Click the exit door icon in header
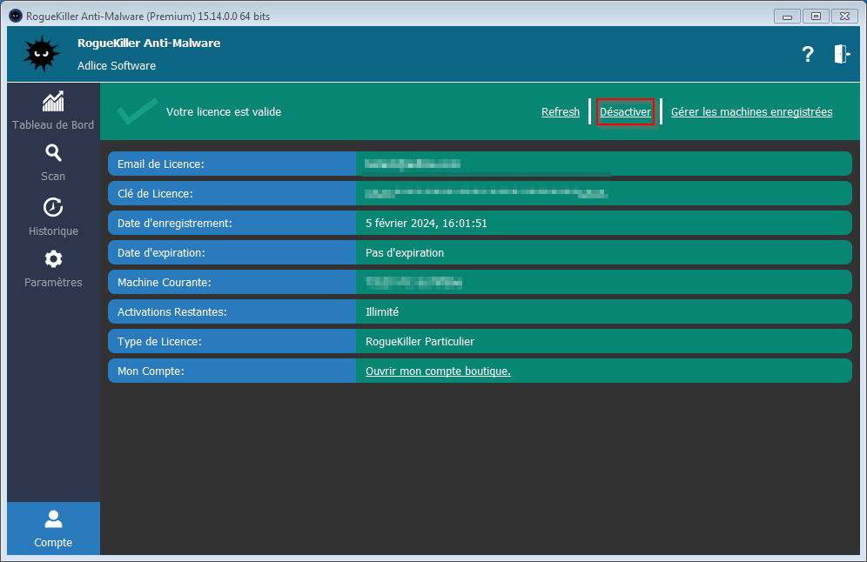This screenshot has width=867, height=562. (x=841, y=54)
